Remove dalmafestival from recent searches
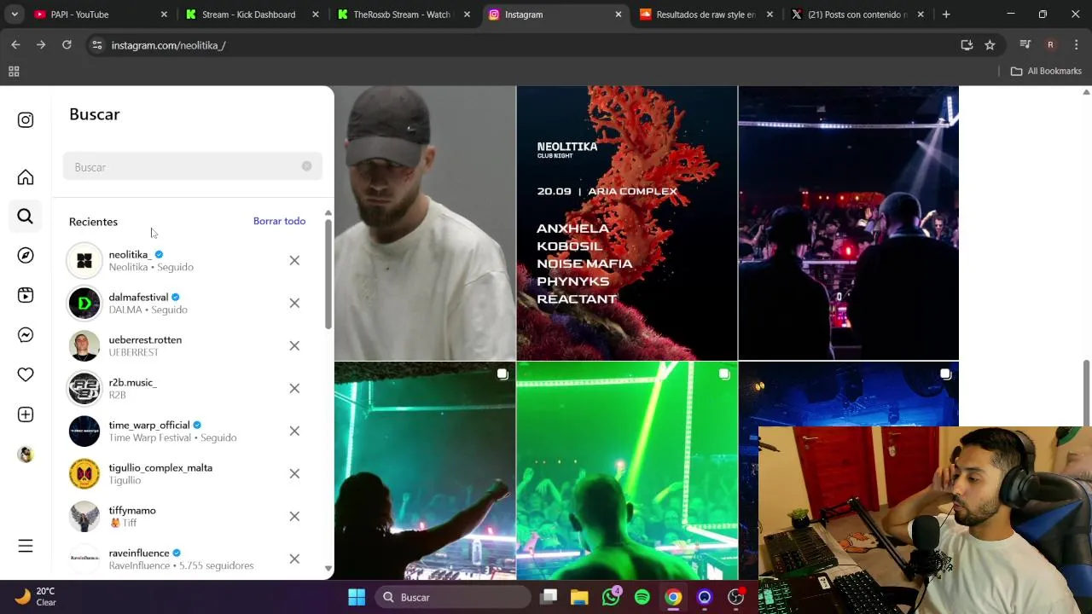 (x=294, y=303)
